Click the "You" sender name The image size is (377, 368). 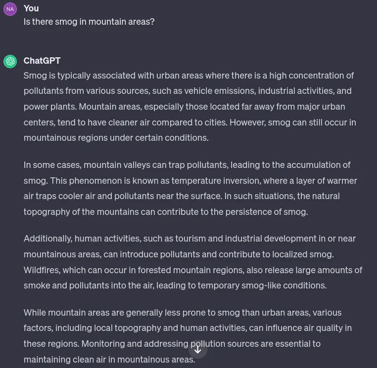pos(31,8)
